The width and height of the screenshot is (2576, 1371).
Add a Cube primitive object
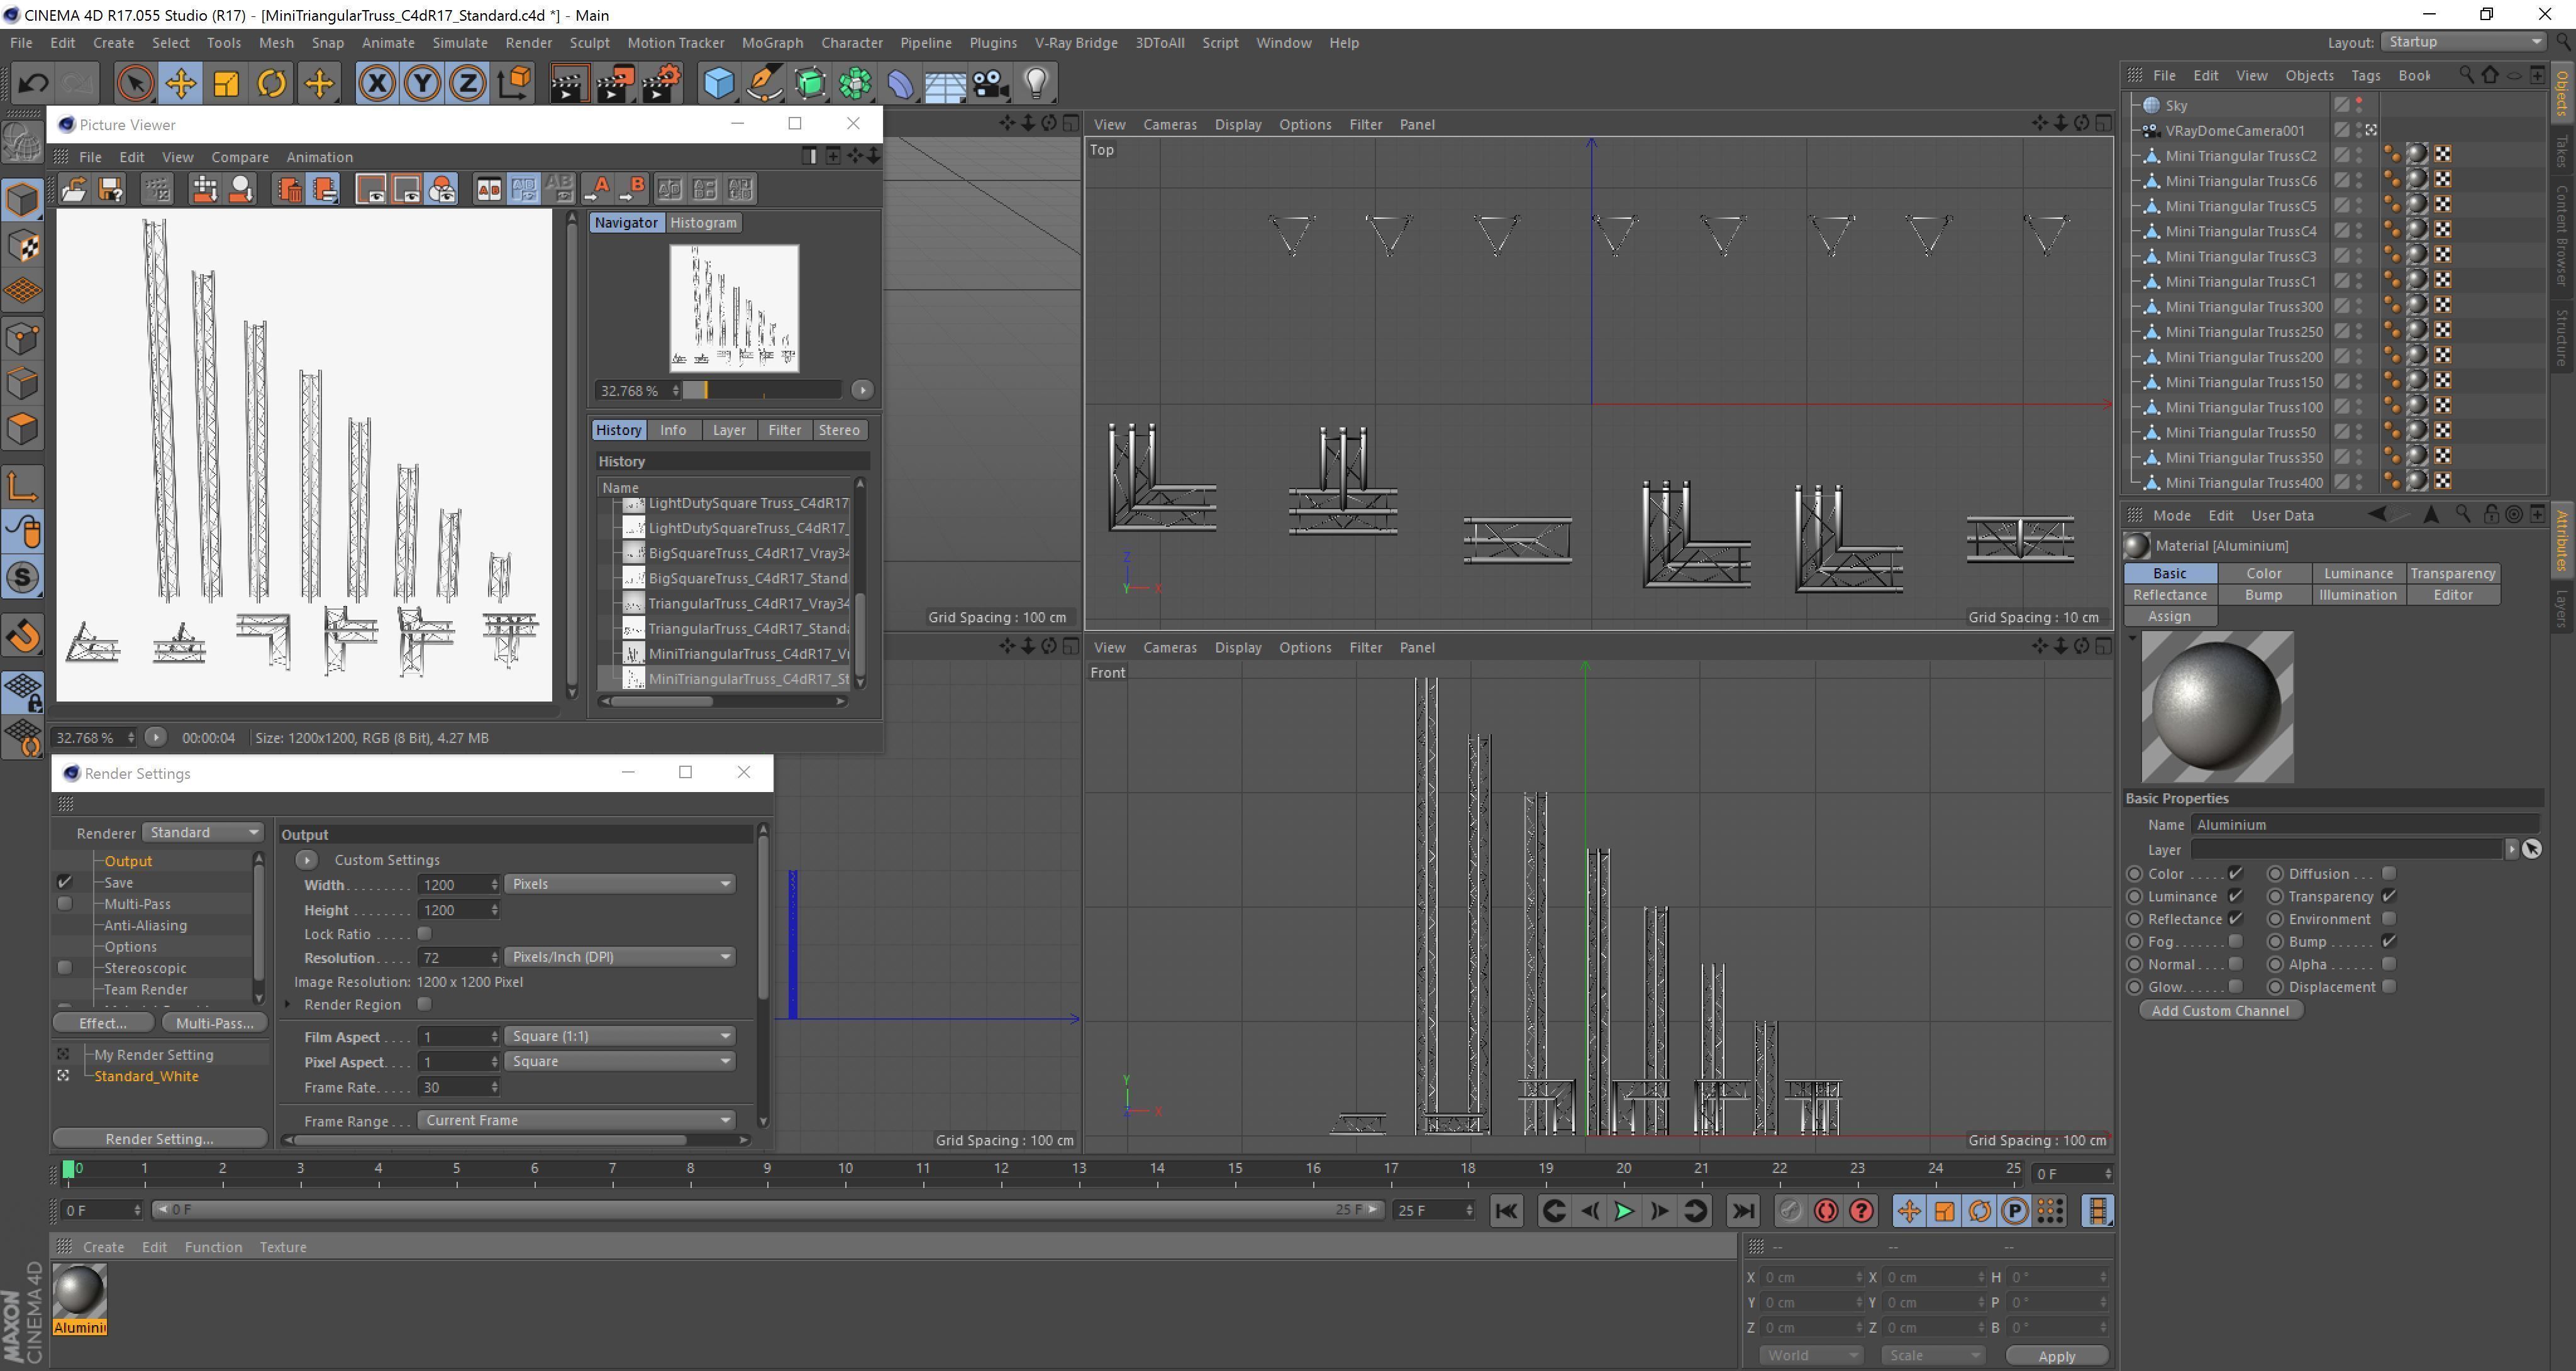(x=718, y=83)
